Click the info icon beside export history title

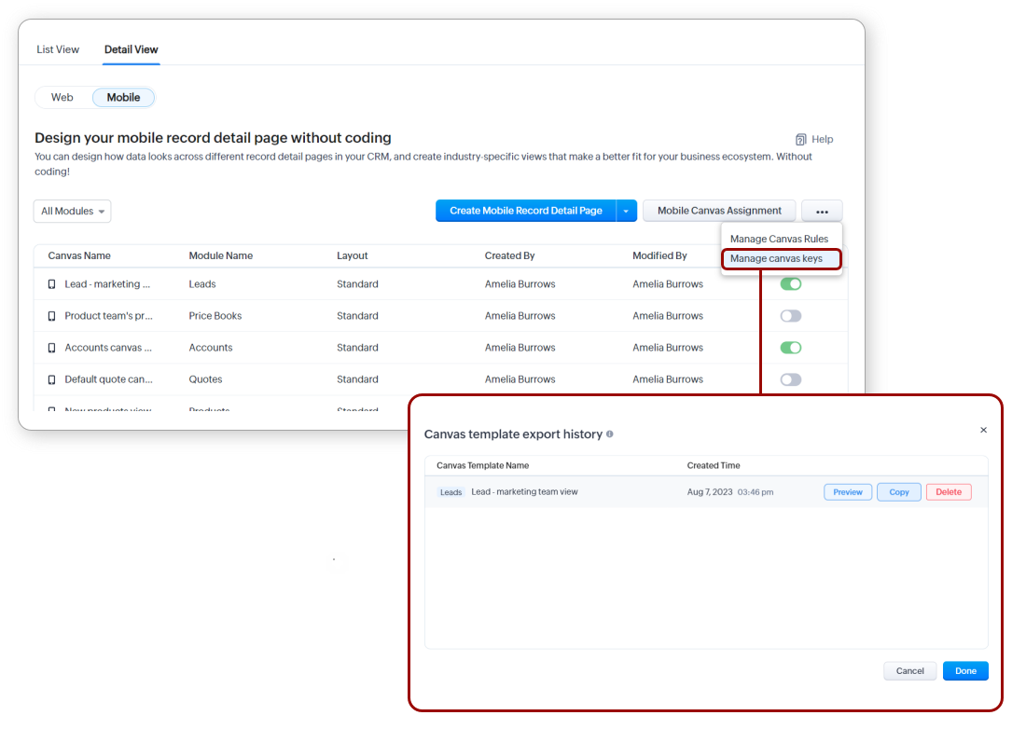click(x=610, y=433)
